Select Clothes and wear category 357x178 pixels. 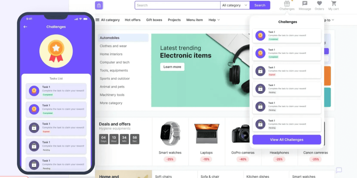113,46
